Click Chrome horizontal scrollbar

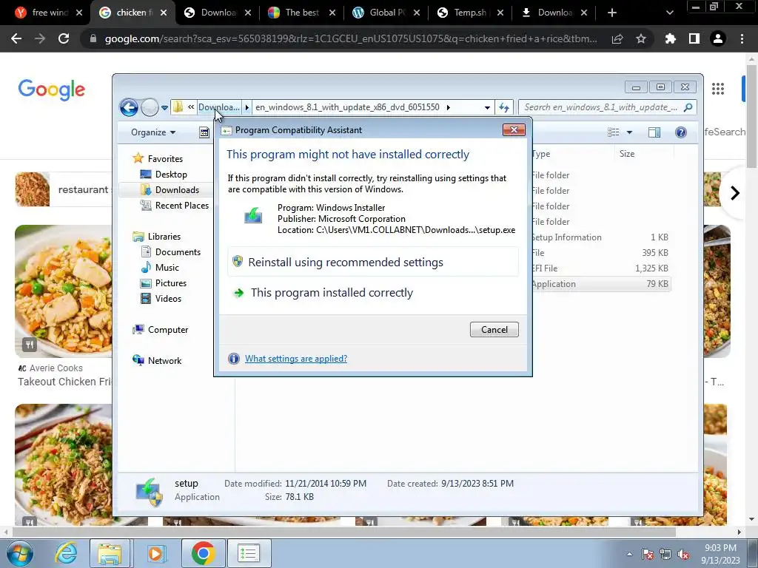[x=344, y=532]
